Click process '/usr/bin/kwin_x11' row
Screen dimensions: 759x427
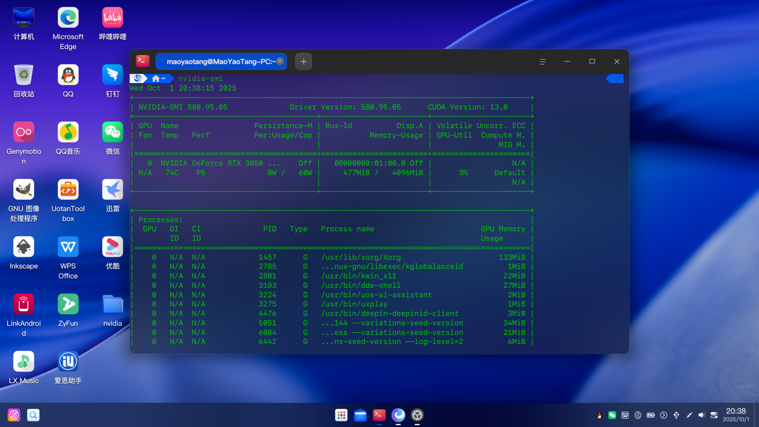[332, 276]
